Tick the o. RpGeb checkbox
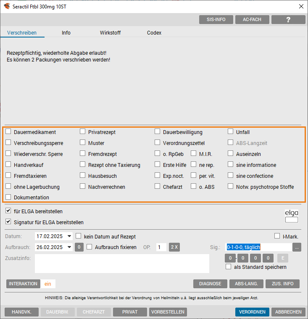This screenshot has width=308, height=319. pos(157,153)
